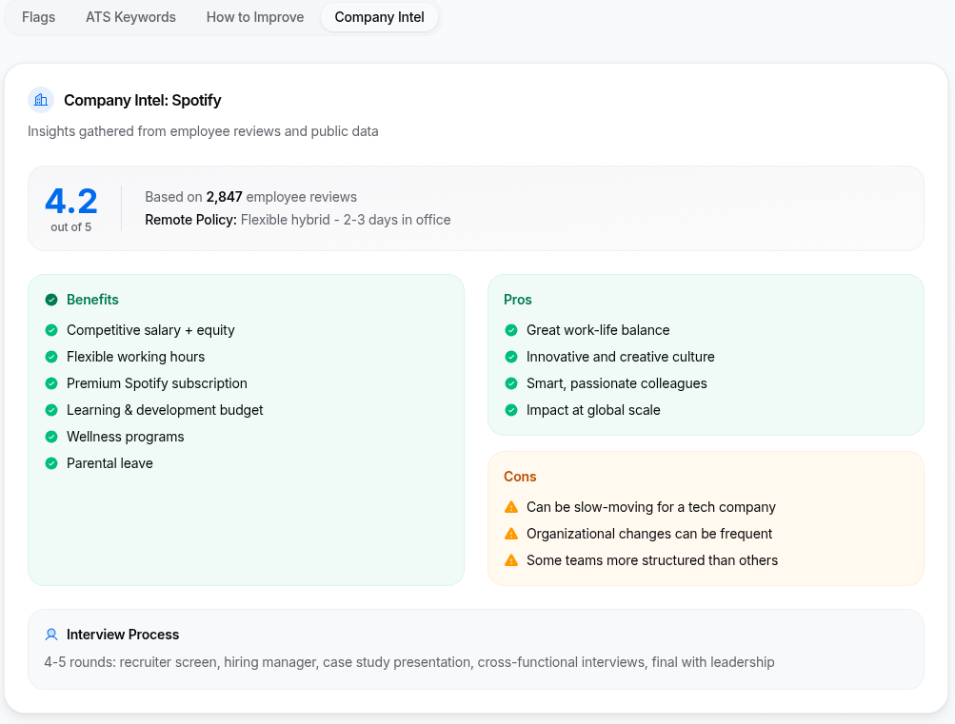Select the How to Improve tab

pyautogui.click(x=254, y=17)
